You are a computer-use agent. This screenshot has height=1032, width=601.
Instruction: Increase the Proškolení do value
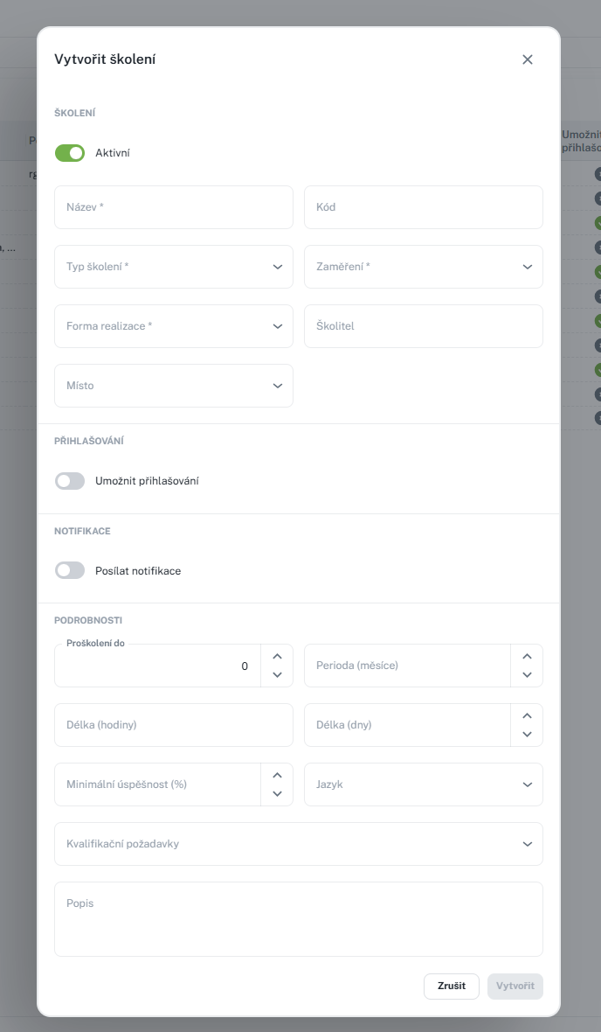click(278, 656)
